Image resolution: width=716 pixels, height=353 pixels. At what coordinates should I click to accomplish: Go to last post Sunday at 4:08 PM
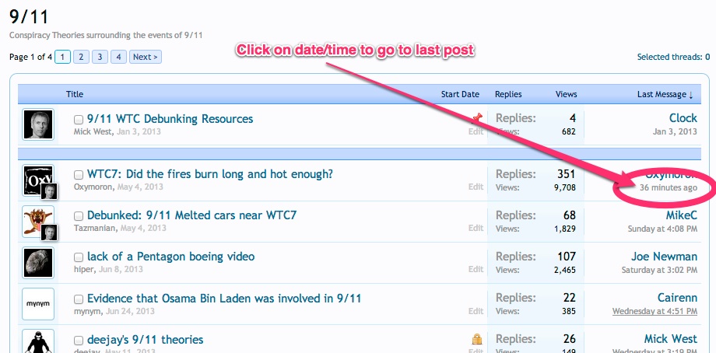click(x=662, y=229)
